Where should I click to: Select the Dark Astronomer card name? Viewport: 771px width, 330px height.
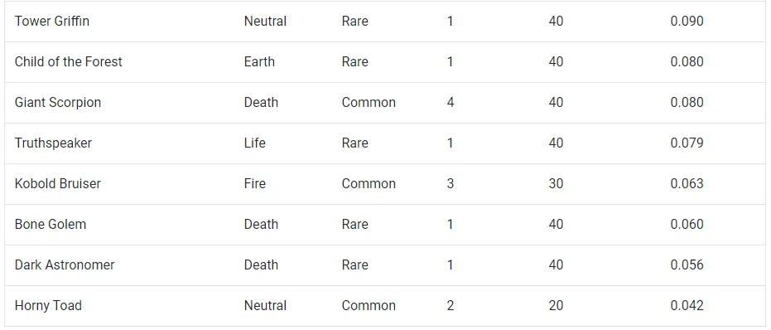pos(65,264)
